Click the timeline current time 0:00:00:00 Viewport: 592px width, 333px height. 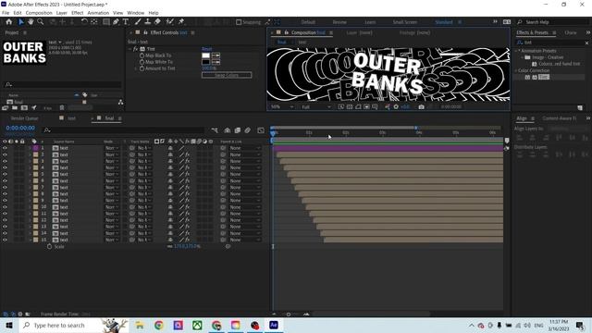(x=20, y=128)
